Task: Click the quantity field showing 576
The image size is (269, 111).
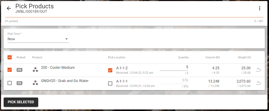Action: [174, 80]
